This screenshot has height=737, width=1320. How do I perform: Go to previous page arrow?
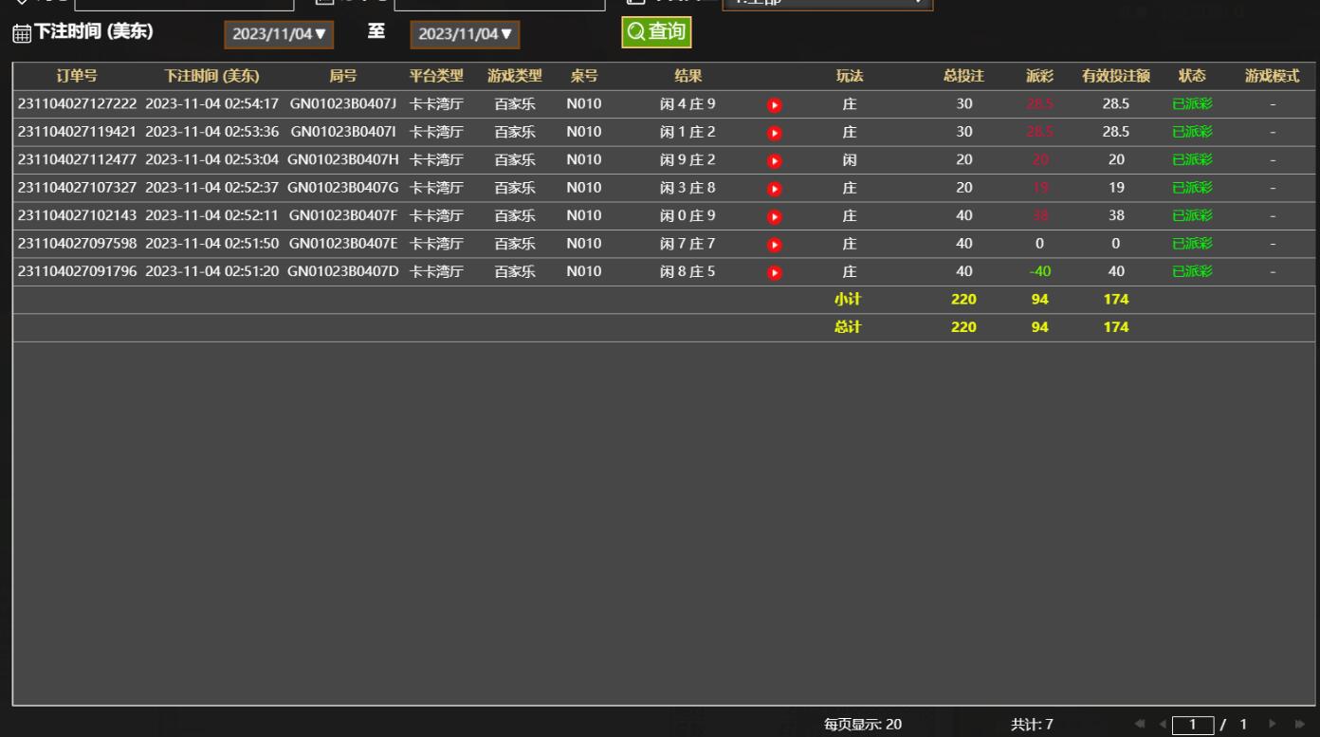tap(1163, 726)
